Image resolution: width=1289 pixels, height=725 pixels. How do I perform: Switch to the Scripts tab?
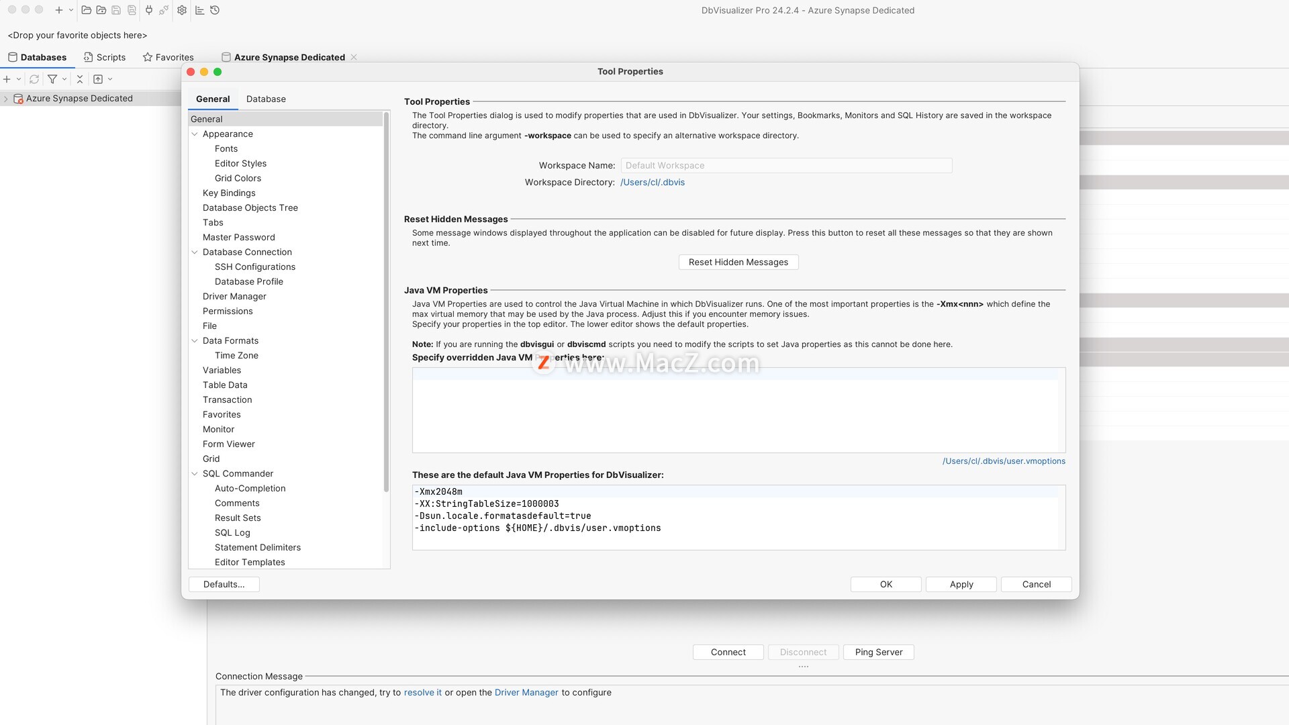105,57
